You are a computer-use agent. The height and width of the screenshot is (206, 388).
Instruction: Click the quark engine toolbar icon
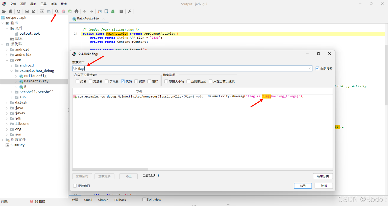(106, 11)
